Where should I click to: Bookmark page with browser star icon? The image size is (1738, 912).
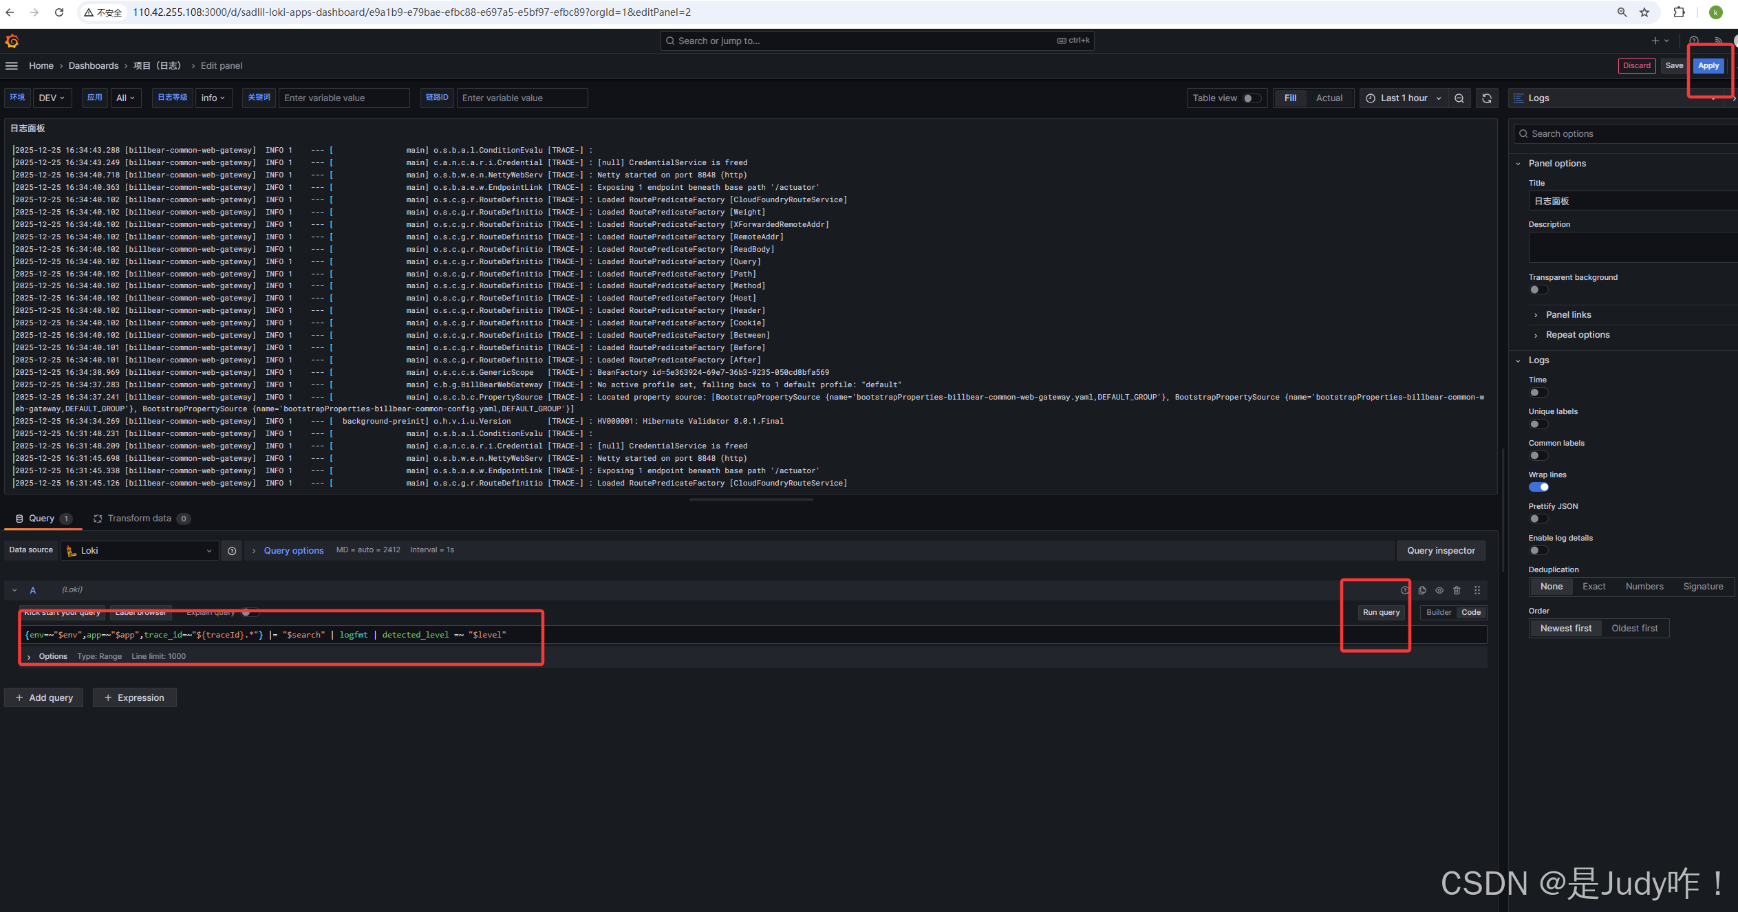point(1644,12)
